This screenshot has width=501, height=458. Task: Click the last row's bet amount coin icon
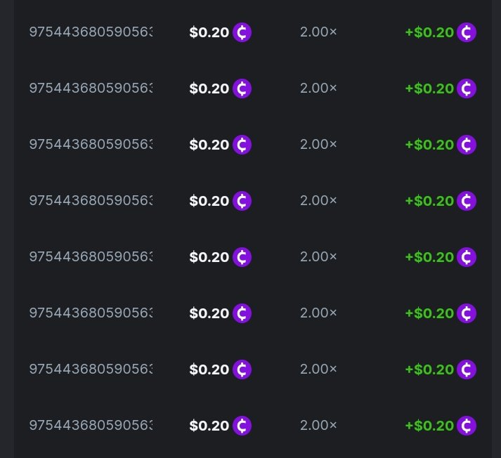pyautogui.click(x=242, y=426)
